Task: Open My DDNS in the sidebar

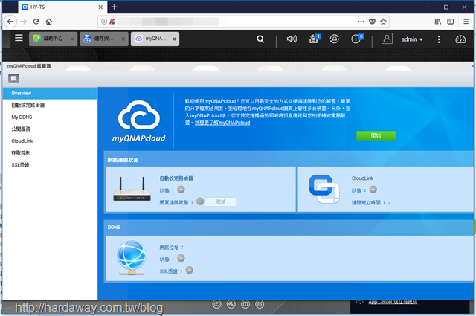Action: 50,117
